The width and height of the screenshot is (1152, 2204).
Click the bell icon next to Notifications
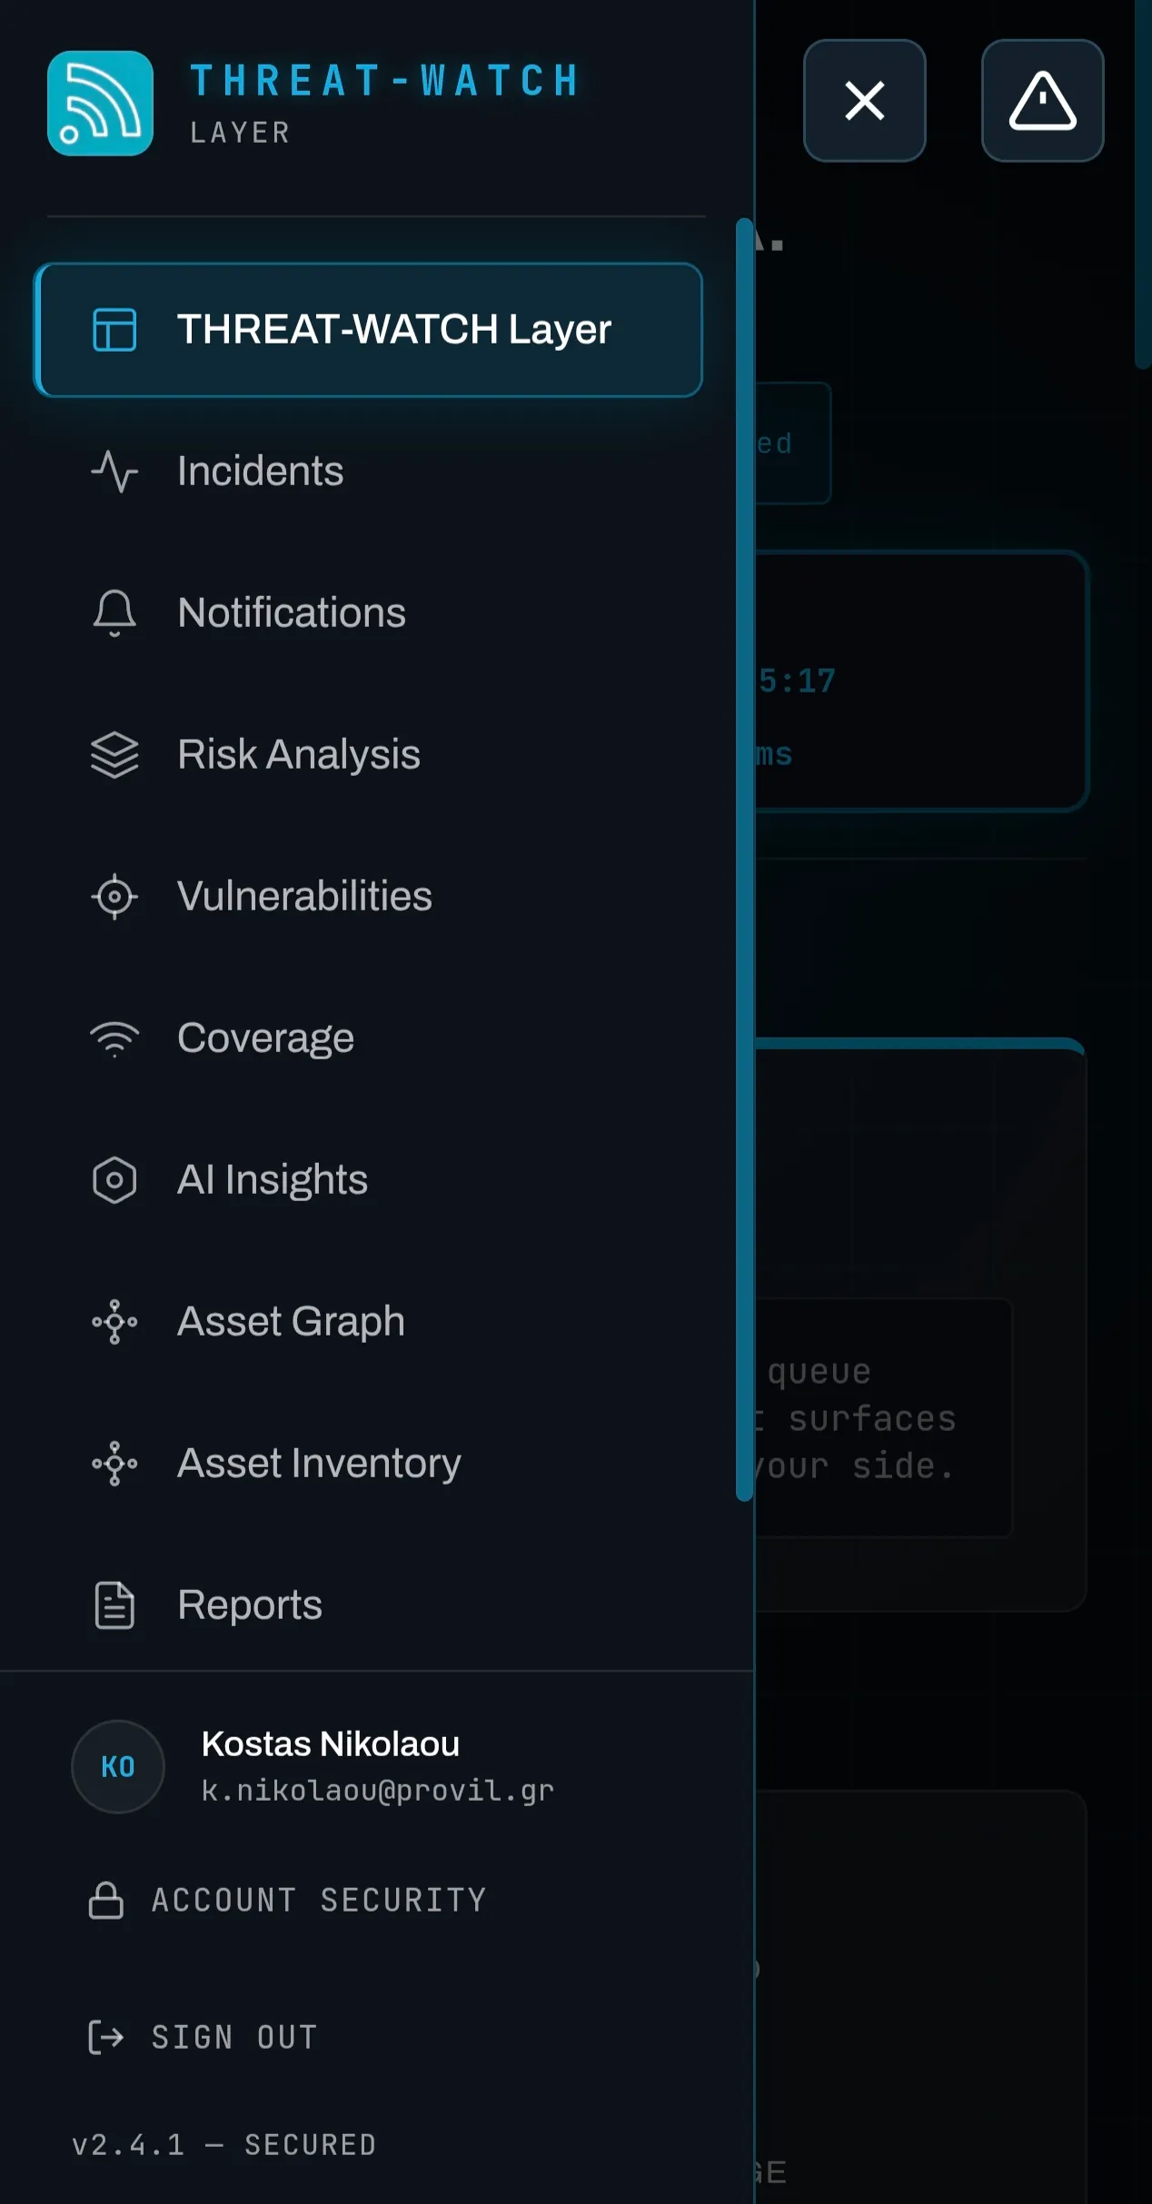pyautogui.click(x=114, y=613)
